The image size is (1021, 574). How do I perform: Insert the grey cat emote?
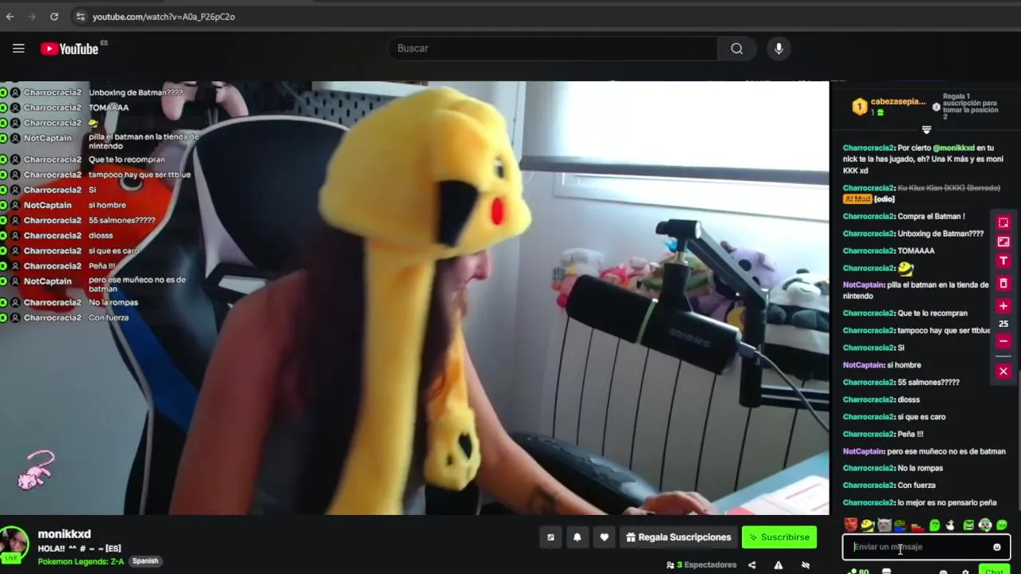[x=884, y=525]
